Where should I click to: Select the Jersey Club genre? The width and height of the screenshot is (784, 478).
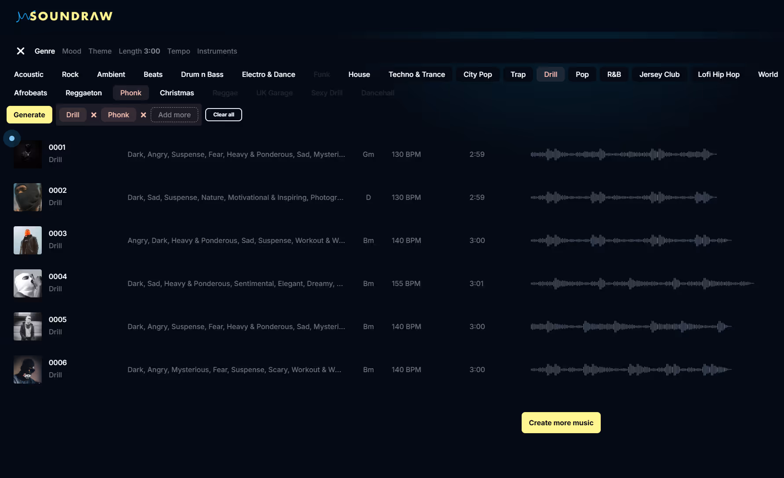tap(660, 74)
